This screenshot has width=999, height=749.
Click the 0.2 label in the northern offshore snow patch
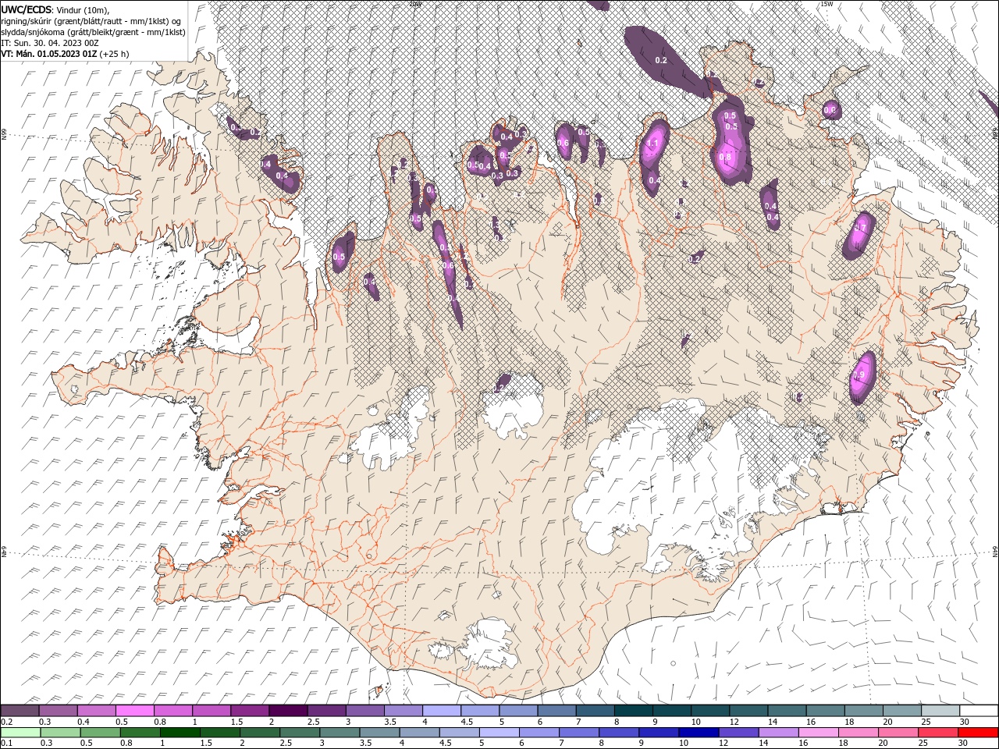tap(661, 60)
